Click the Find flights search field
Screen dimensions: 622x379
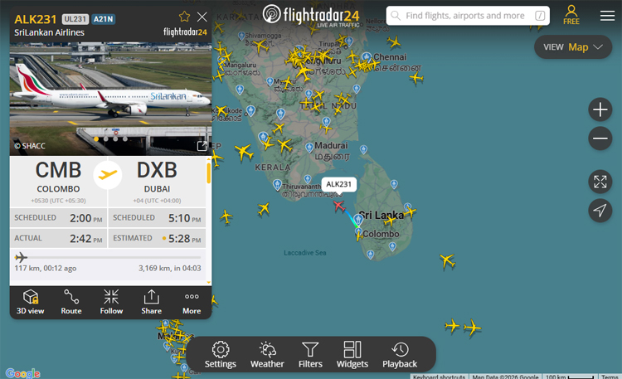(x=468, y=16)
